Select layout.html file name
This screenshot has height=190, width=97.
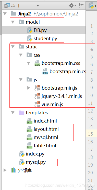(x=46, y=129)
